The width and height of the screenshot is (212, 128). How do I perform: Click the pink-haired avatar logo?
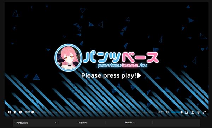tap(68, 57)
